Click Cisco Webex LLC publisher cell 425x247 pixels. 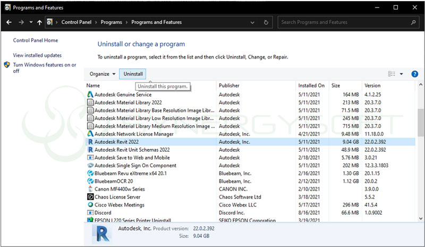tap(237, 205)
